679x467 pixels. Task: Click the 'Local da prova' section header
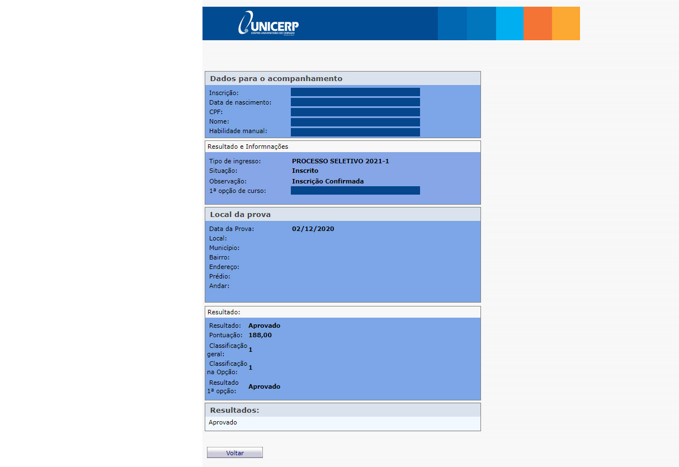pyautogui.click(x=241, y=215)
